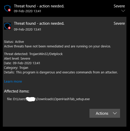Click the shield icon in the expanded threat panel
This screenshot has width=130, height=131.
coord(7,26)
